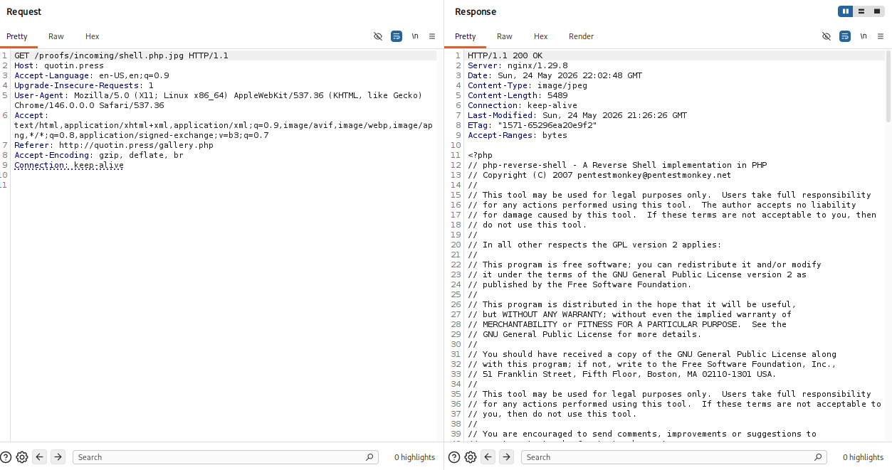
Task: Toggle pretty-print wrap icon in Request
Action: click(397, 36)
